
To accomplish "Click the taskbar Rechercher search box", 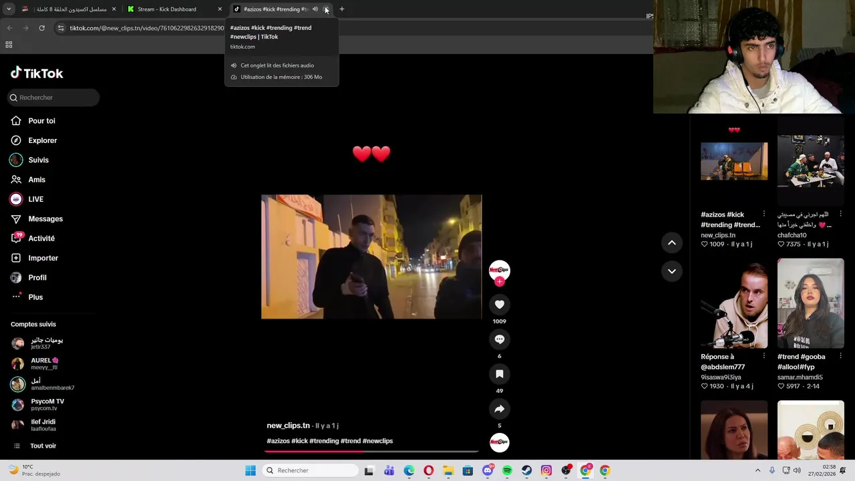I will [311, 470].
